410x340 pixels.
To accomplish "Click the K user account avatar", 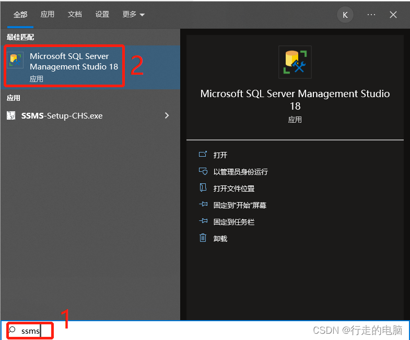I will [x=345, y=15].
